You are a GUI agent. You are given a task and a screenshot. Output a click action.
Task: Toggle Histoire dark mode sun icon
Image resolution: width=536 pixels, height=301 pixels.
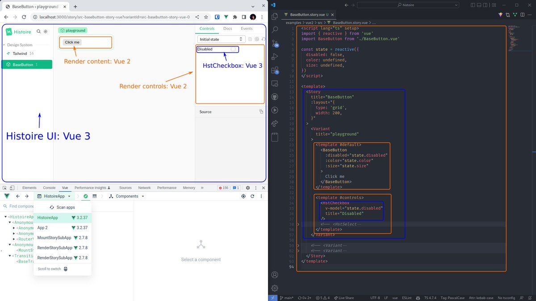tap(46, 32)
